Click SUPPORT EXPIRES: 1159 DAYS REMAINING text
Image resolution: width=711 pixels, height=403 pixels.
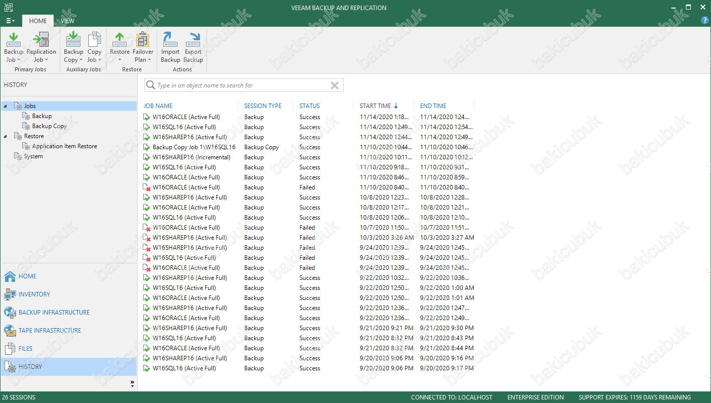(x=635, y=397)
